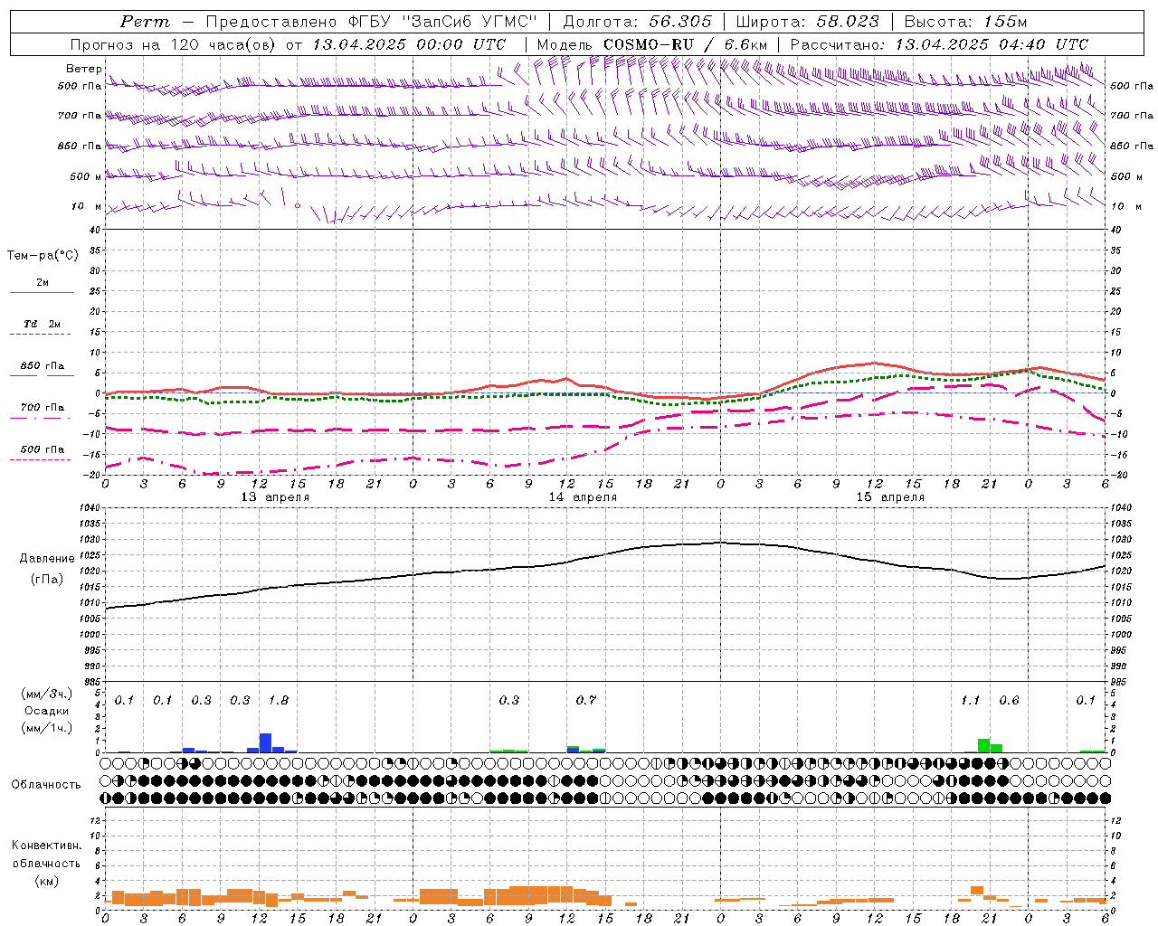Viewport: 1158px width, 926px height.
Task: Click the calm-wind circle symbol in the 10 м row
Action: tap(298, 206)
